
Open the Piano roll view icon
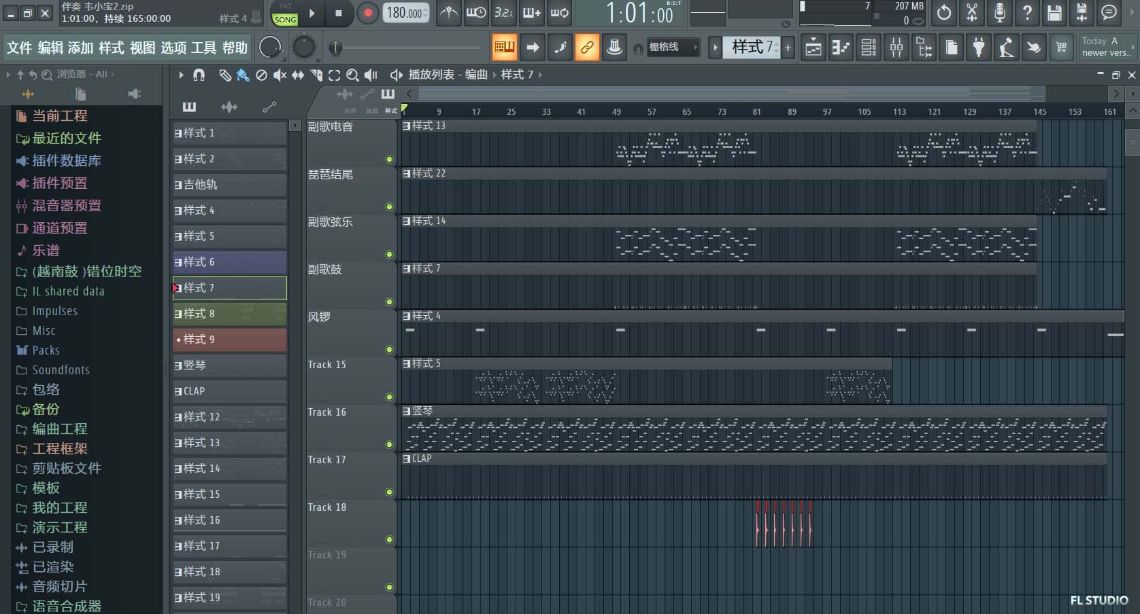(x=841, y=47)
